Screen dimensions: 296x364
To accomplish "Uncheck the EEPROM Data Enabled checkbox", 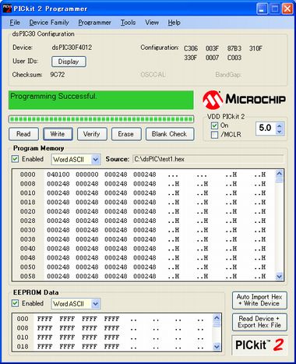I will pos(15,303).
